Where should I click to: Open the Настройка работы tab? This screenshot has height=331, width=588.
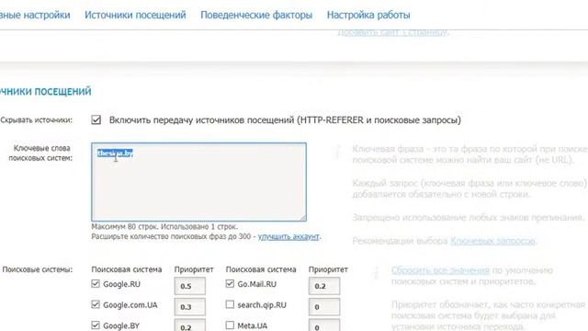pos(368,15)
